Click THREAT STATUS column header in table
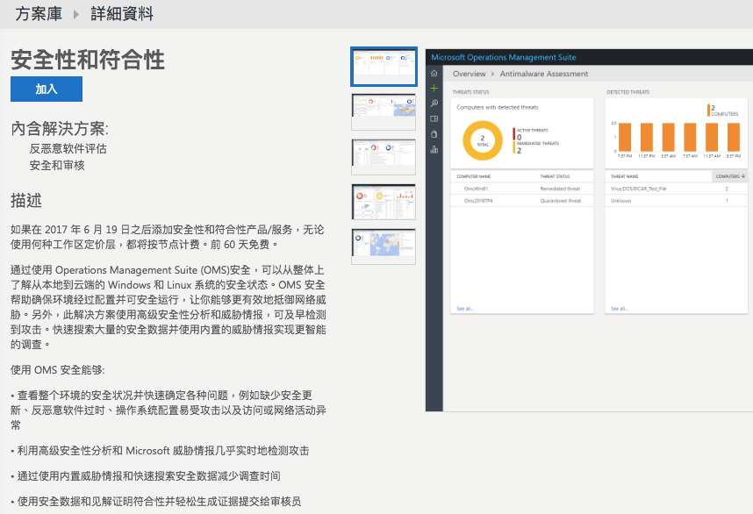Image resolution: width=753 pixels, height=514 pixels. (555, 176)
